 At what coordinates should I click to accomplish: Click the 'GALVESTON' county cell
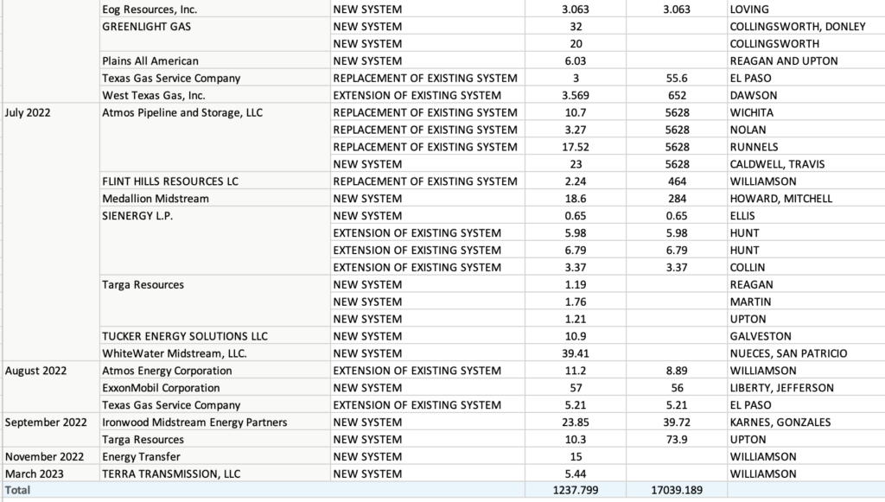pyautogui.click(x=806, y=336)
